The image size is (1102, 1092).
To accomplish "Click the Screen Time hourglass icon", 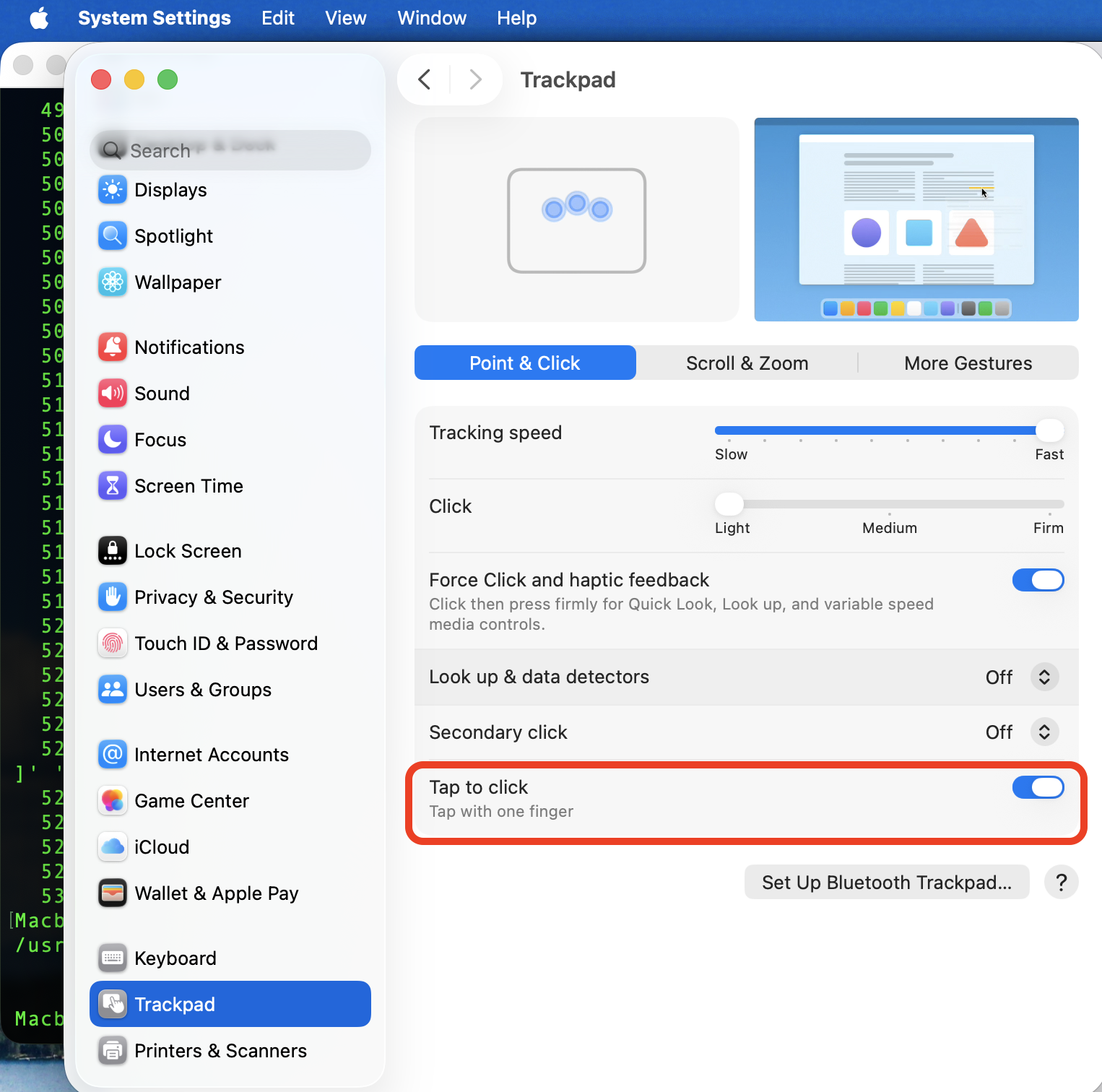I will point(113,486).
